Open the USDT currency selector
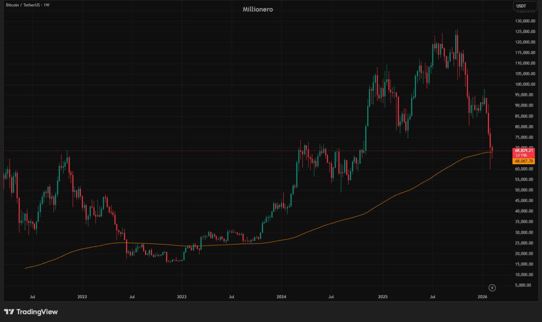This screenshot has width=542, height=322. pyautogui.click(x=521, y=6)
